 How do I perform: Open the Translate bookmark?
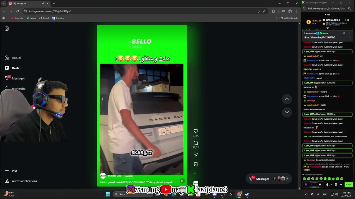pyautogui.click(x=58, y=18)
